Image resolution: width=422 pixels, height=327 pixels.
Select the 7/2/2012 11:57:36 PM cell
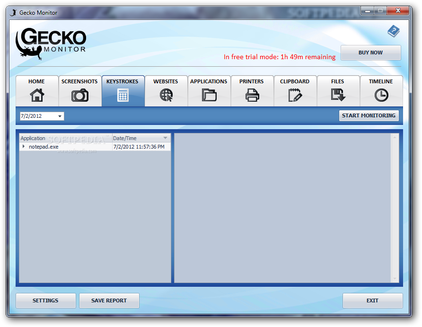click(139, 147)
